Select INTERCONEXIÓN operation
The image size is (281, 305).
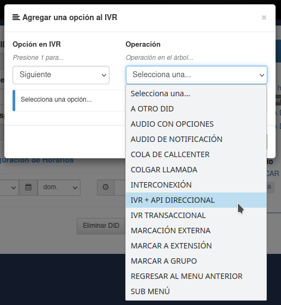click(196, 185)
